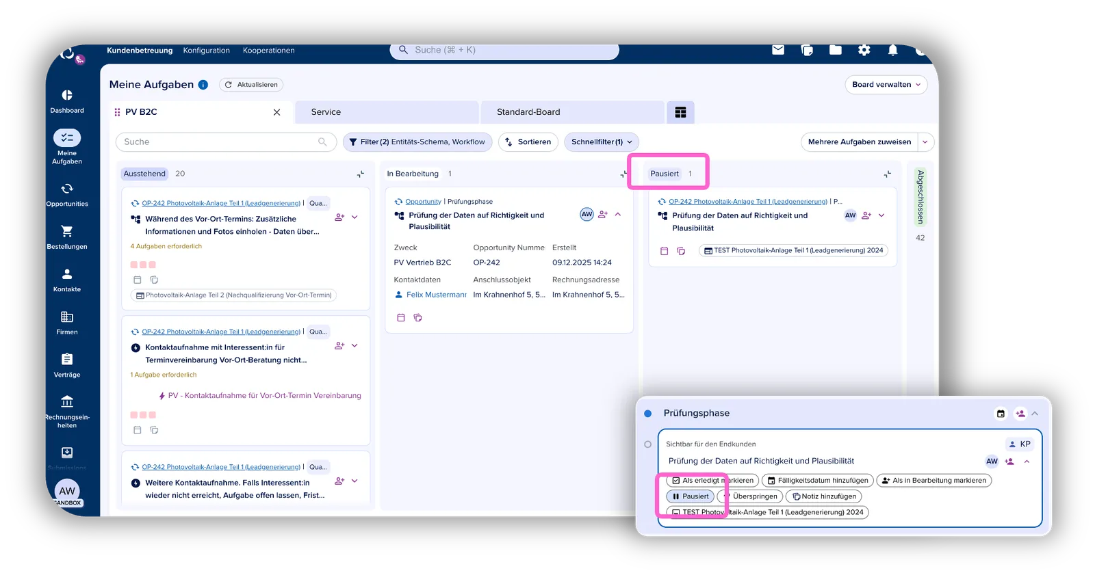The width and height of the screenshot is (1095, 575).
Task: Click in the Suche field above the board
Action: click(x=226, y=142)
